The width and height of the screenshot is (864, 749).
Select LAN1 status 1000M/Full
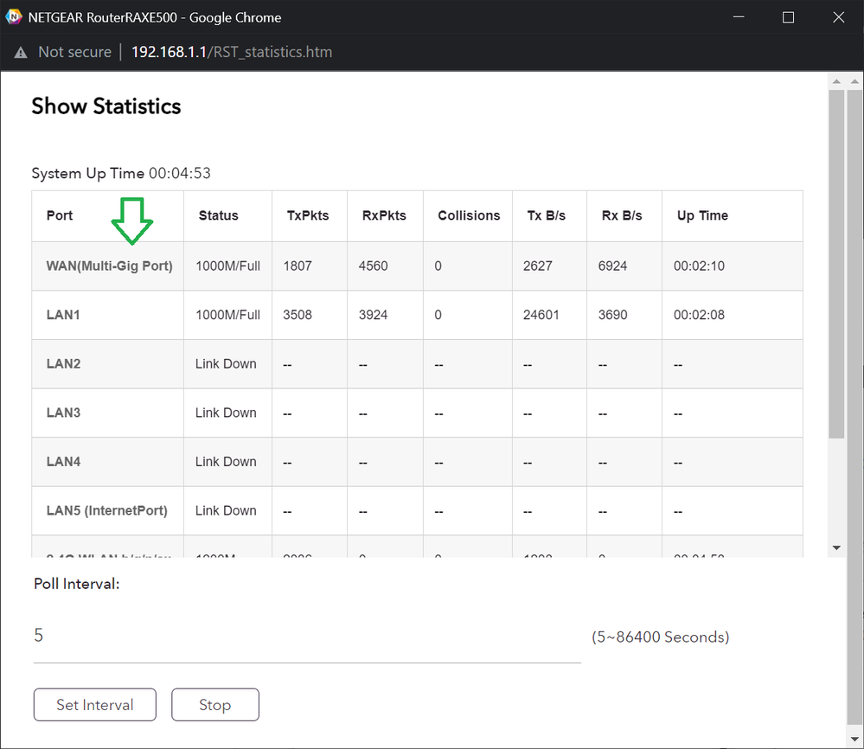click(x=227, y=315)
